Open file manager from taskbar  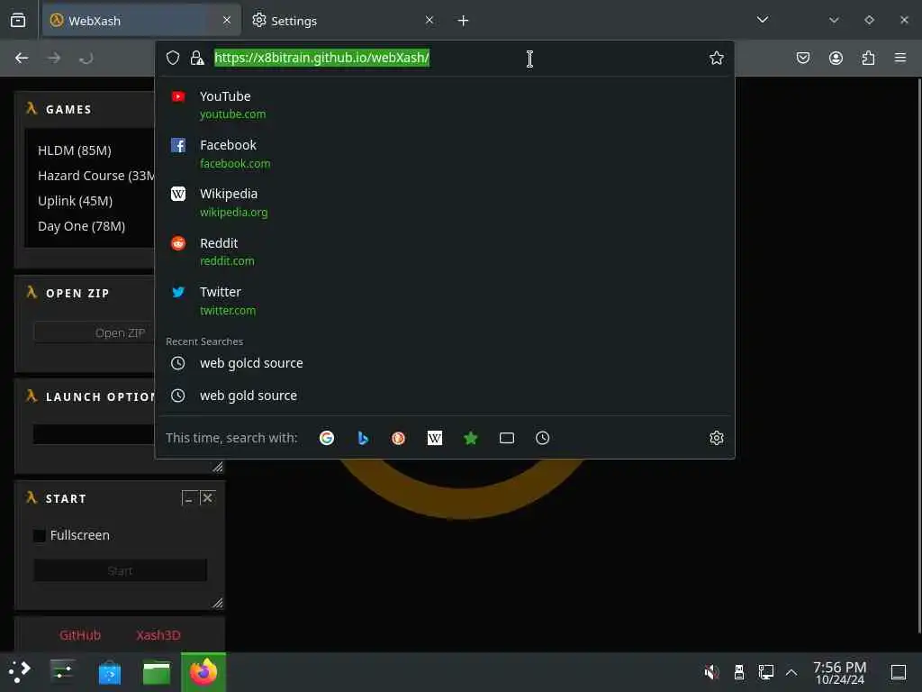(x=157, y=672)
